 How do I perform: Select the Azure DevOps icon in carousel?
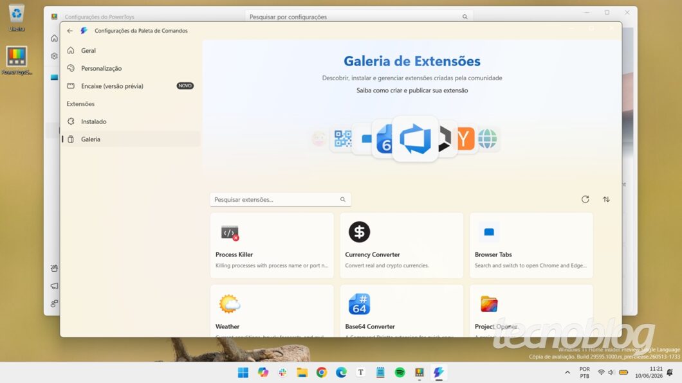415,139
